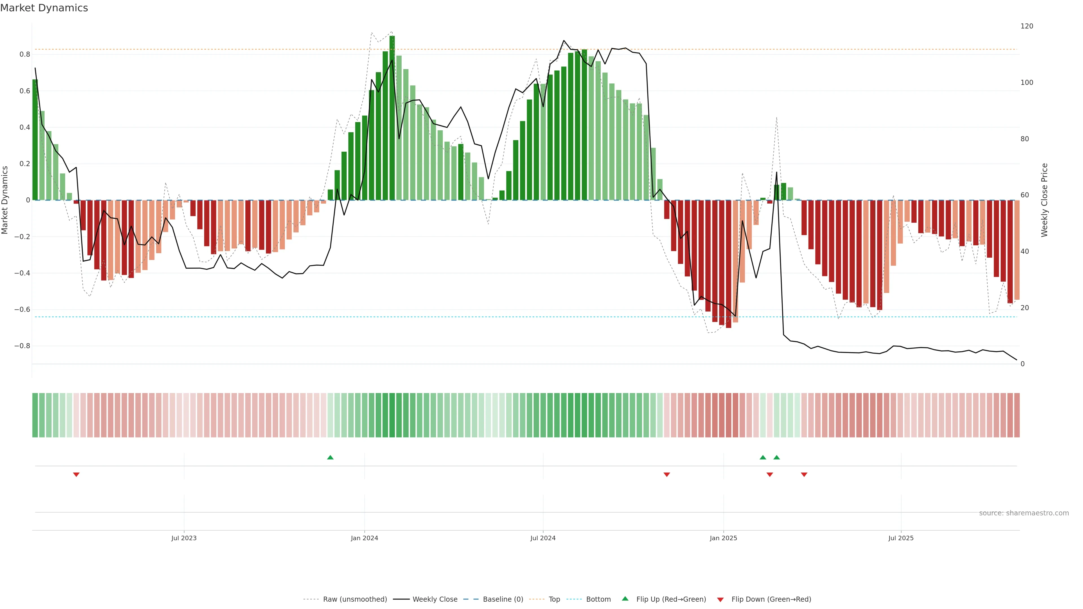Click the first of two 2025 green flip-up markers

click(763, 457)
